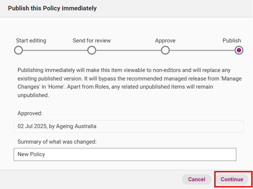The width and height of the screenshot is (253, 189).
Task: Select the filled Publish step circle
Action: [x=239, y=50]
